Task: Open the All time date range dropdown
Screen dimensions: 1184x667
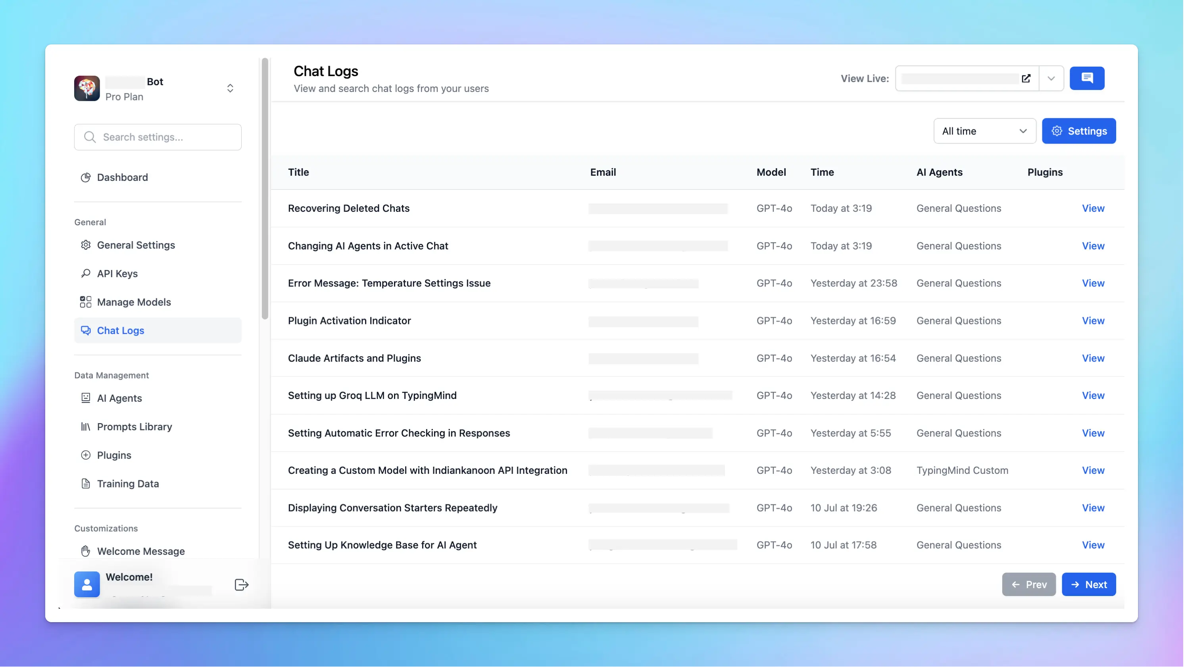Action: [984, 131]
